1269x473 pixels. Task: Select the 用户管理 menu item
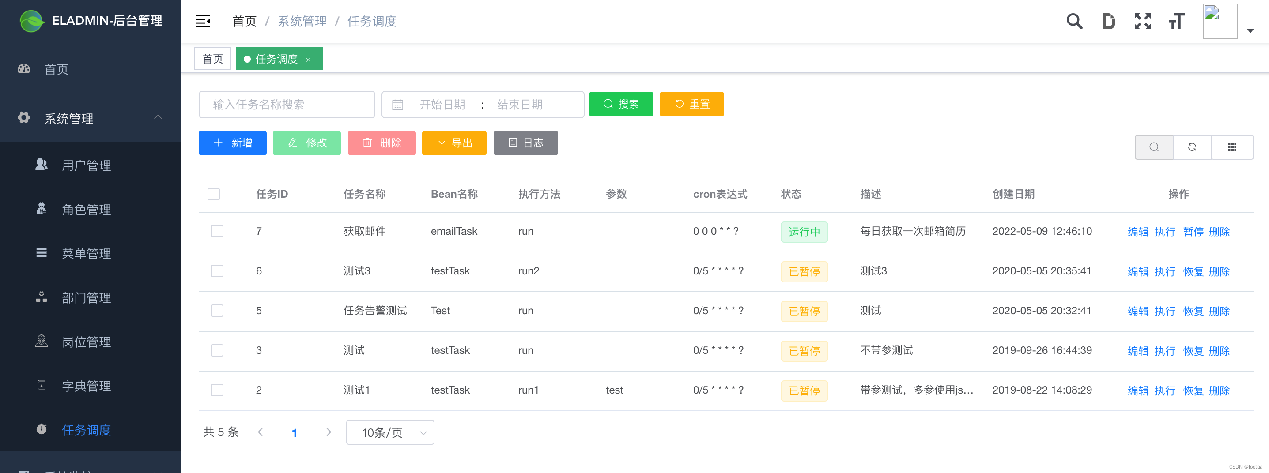(x=91, y=165)
